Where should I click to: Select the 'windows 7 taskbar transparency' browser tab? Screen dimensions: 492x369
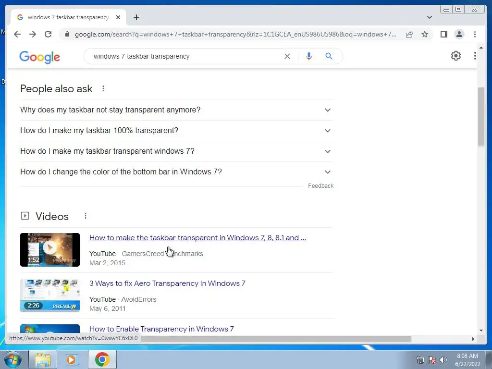click(68, 17)
